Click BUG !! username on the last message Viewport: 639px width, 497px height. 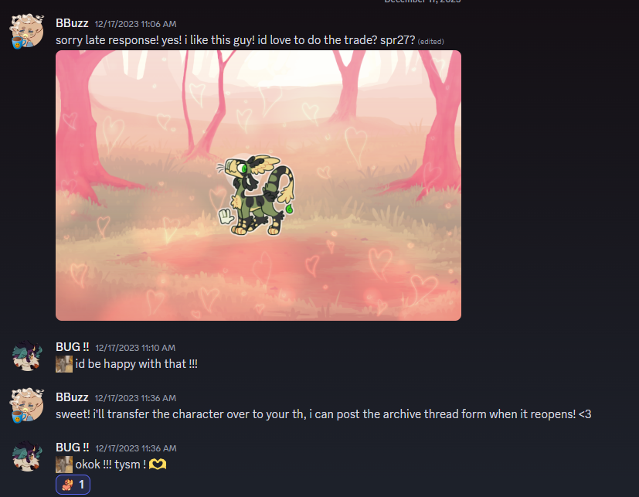click(x=72, y=448)
